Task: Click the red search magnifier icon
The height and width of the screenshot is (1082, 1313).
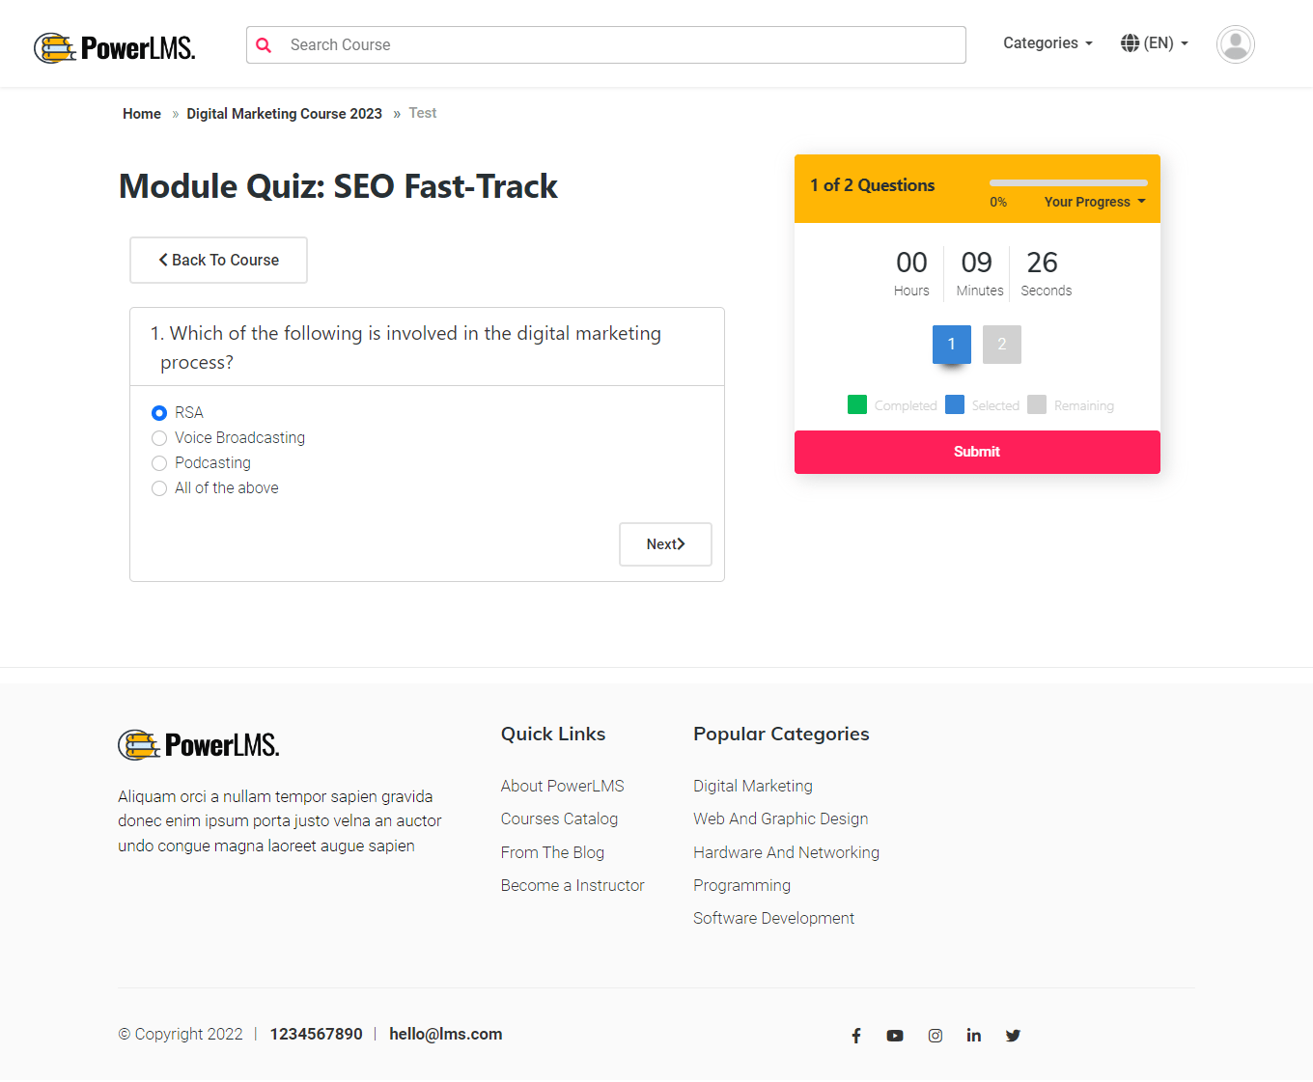Action: click(264, 44)
